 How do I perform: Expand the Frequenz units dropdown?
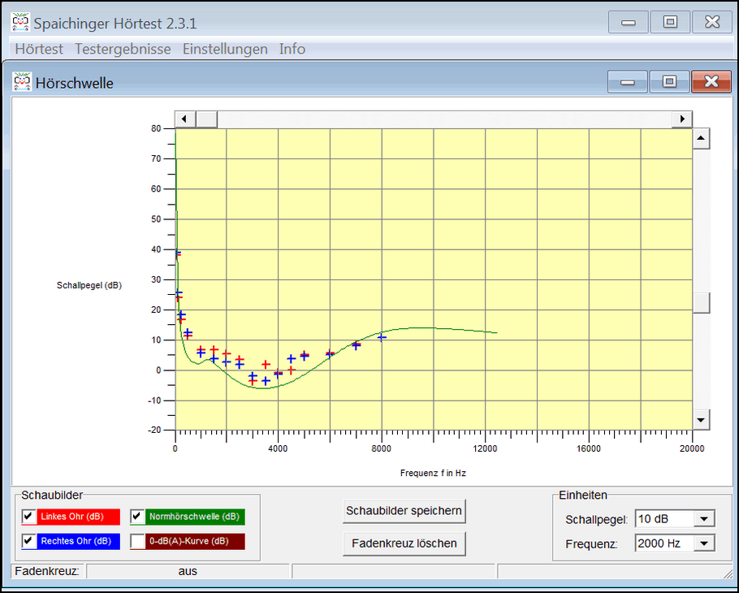[x=703, y=543]
